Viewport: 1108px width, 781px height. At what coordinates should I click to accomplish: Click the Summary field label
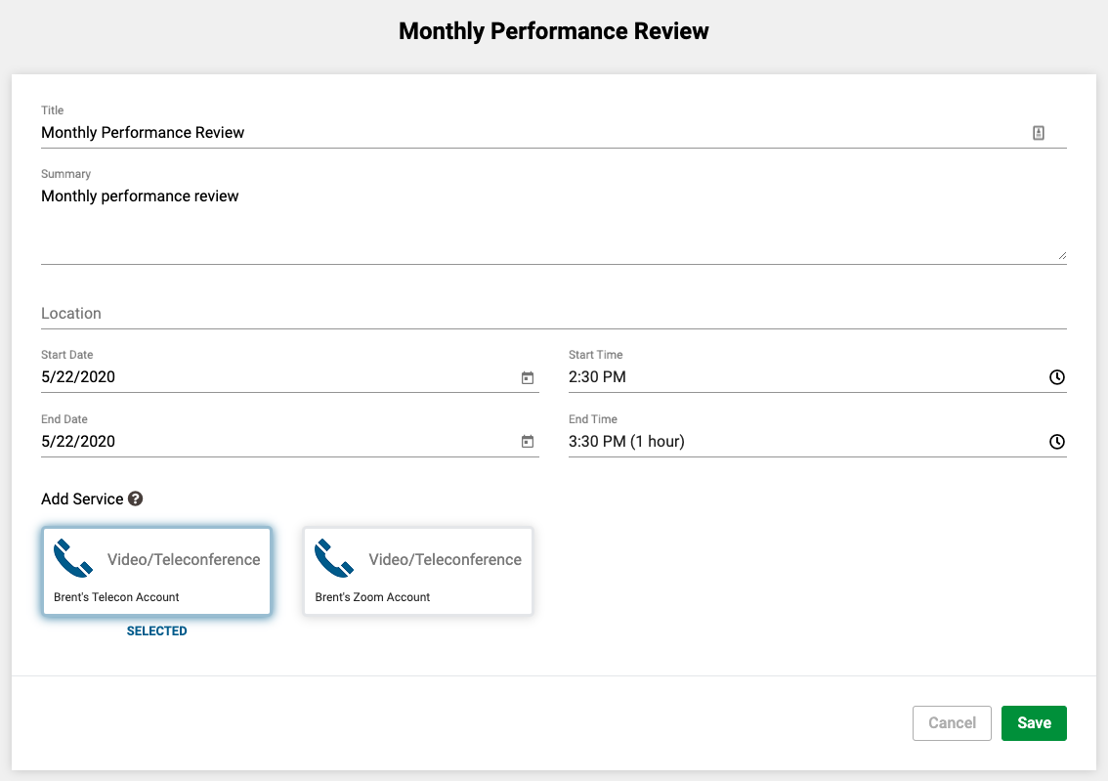pyautogui.click(x=65, y=174)
